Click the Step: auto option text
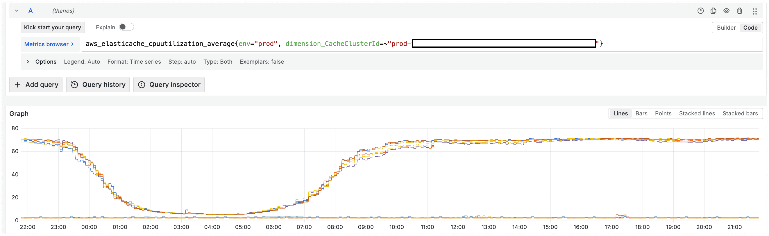769x236 pixels. 182,62
